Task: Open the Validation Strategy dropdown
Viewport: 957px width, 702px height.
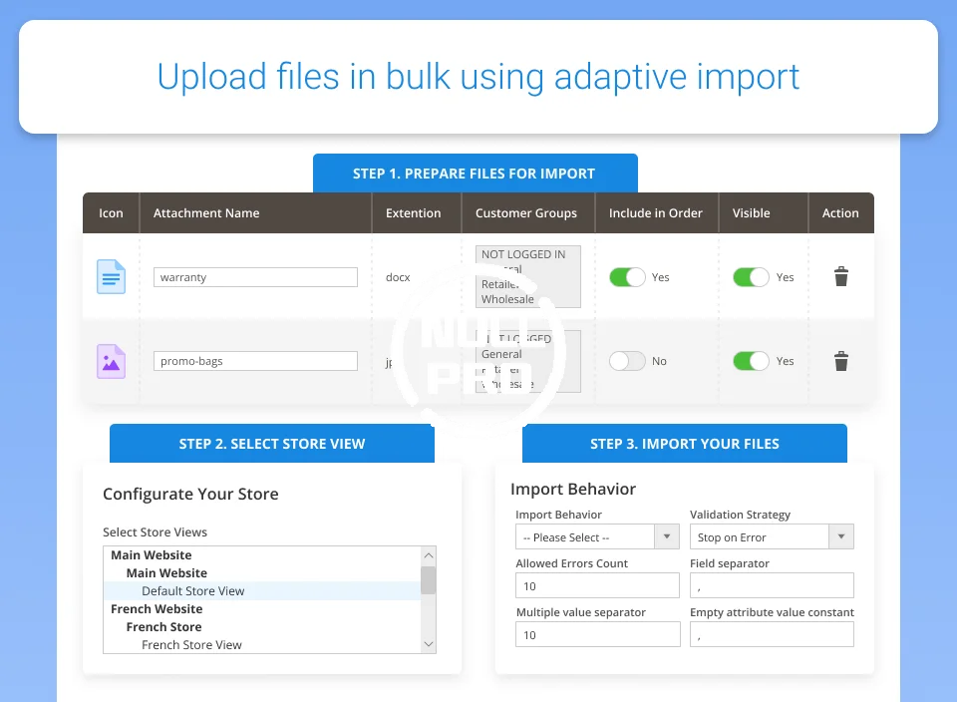Action: click(x=772, y=537)
